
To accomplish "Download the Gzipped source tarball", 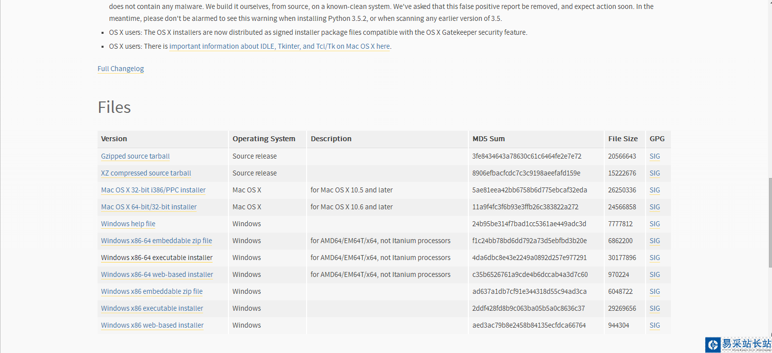I will click(x=135, y=156).
